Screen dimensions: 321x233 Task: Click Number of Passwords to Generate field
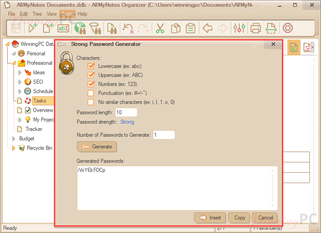coord(164,135)
